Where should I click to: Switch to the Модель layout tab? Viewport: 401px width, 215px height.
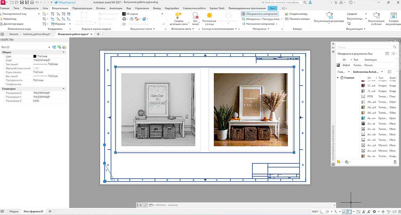pos(14,212)
